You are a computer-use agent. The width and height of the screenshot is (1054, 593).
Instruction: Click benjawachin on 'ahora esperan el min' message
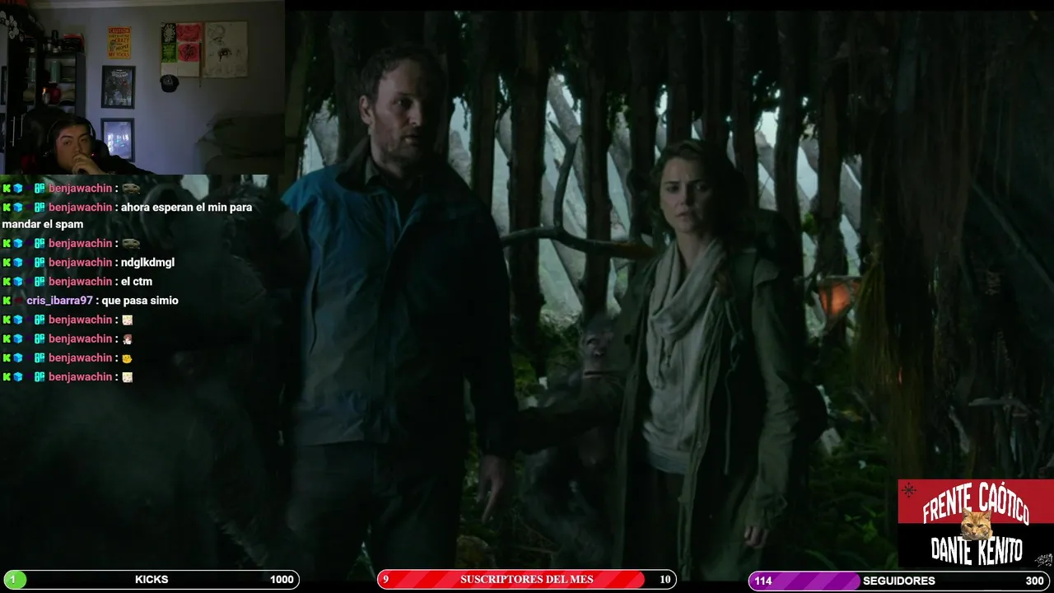80,208
